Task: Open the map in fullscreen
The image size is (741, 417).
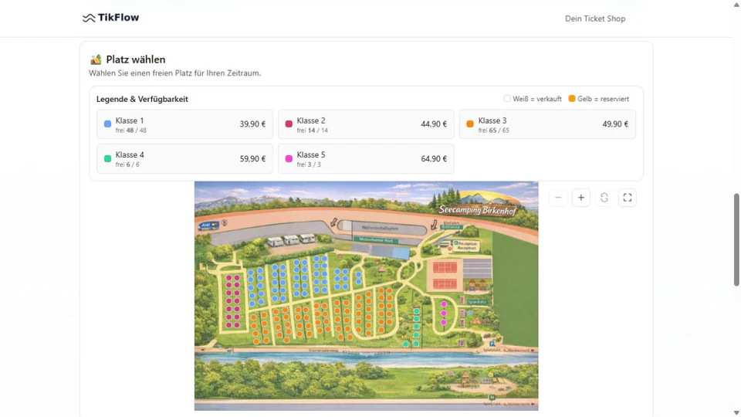Action: coord(627,198)
